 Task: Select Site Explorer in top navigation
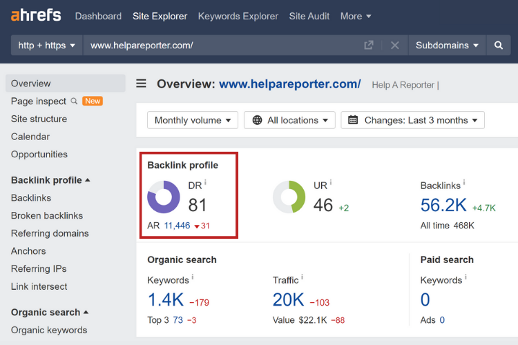160,16
